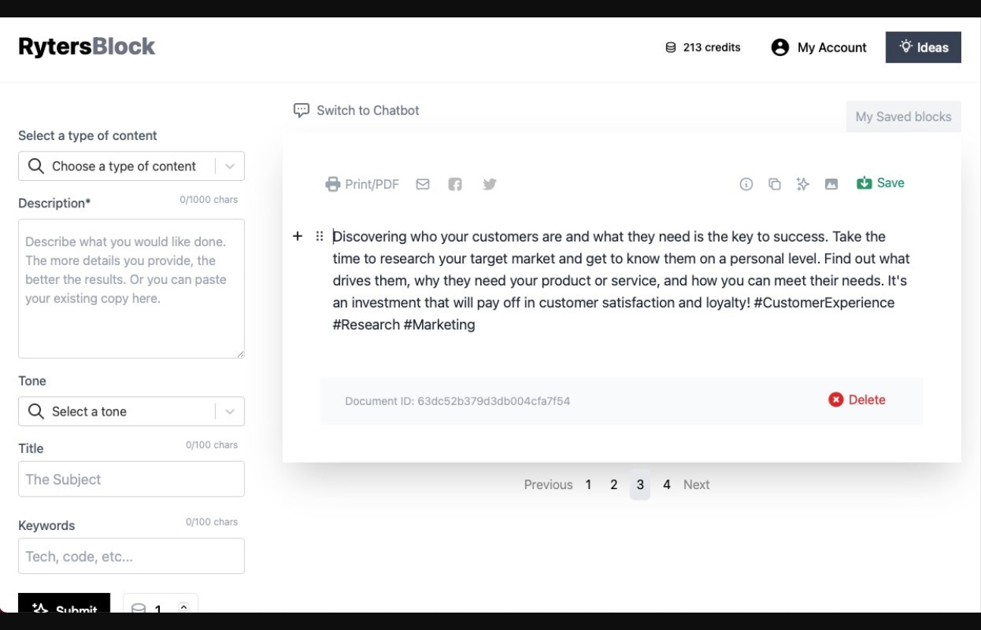
Task: Copy block text with copy icon
Action: 774,184
